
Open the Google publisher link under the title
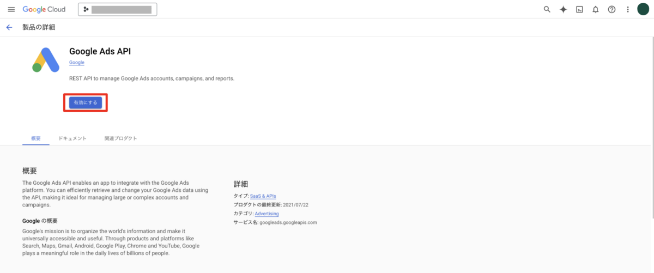pyautogui.click(x=77, y=63)
